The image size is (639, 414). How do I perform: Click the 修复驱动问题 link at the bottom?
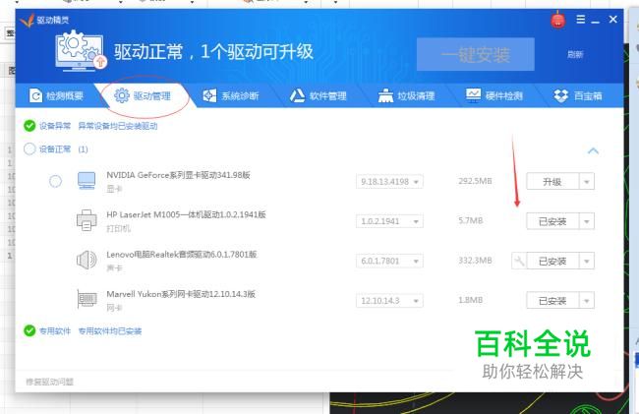click(x=50, y=382)
